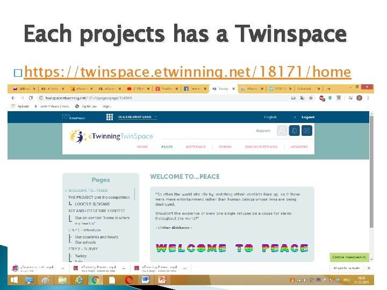Open the Aplicatii apps bookmark
Screen dimensions: 387x290
20,106
